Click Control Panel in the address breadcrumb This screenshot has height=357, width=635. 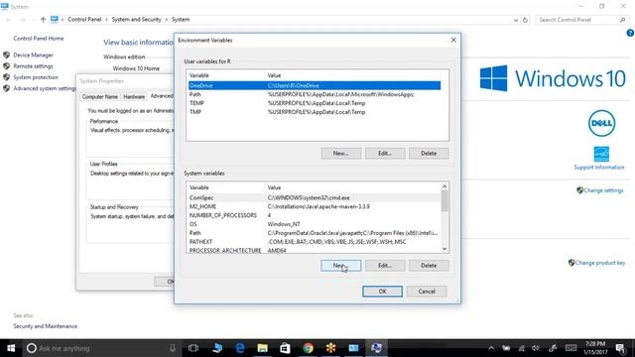84,20
